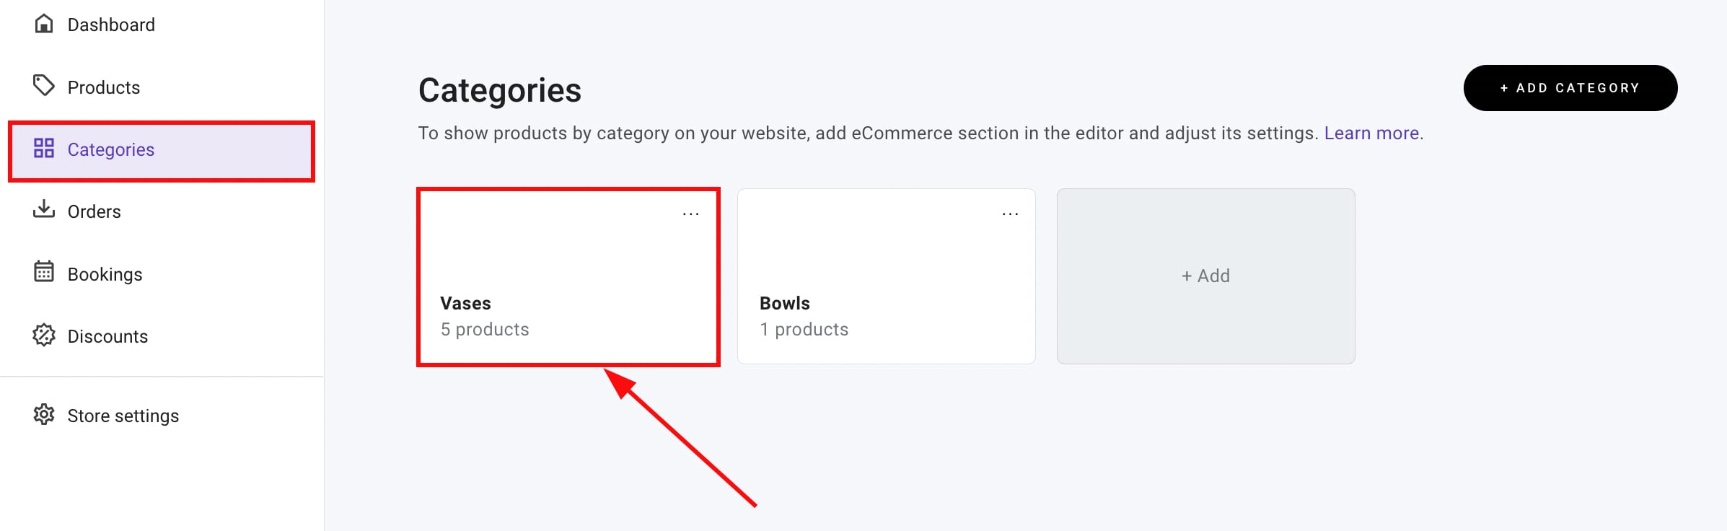
Task: Open Bookings via the calendar icon
Action: pos(45,273)
